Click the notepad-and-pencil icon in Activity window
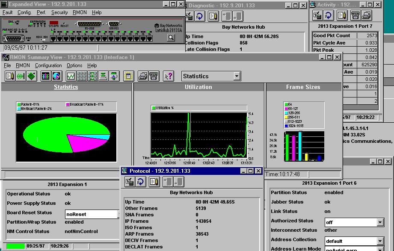Image resolution: width=394 pixels, height=251 pixels. pyautogui.click(x=342, y=15)
